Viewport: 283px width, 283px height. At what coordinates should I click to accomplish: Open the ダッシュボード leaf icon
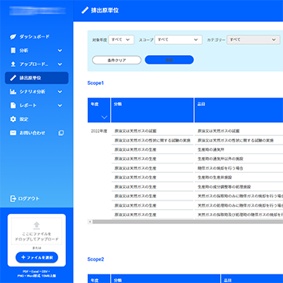[x=13, y=37]
